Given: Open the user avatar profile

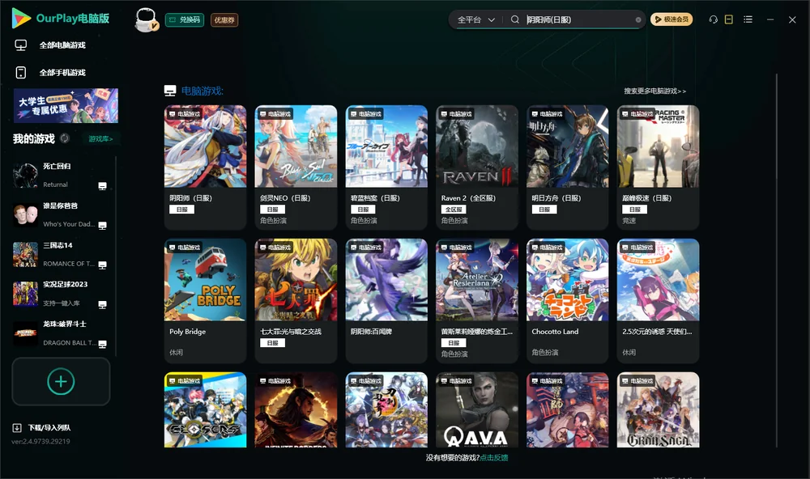Looking at the screenshot, I should [146, 20].
